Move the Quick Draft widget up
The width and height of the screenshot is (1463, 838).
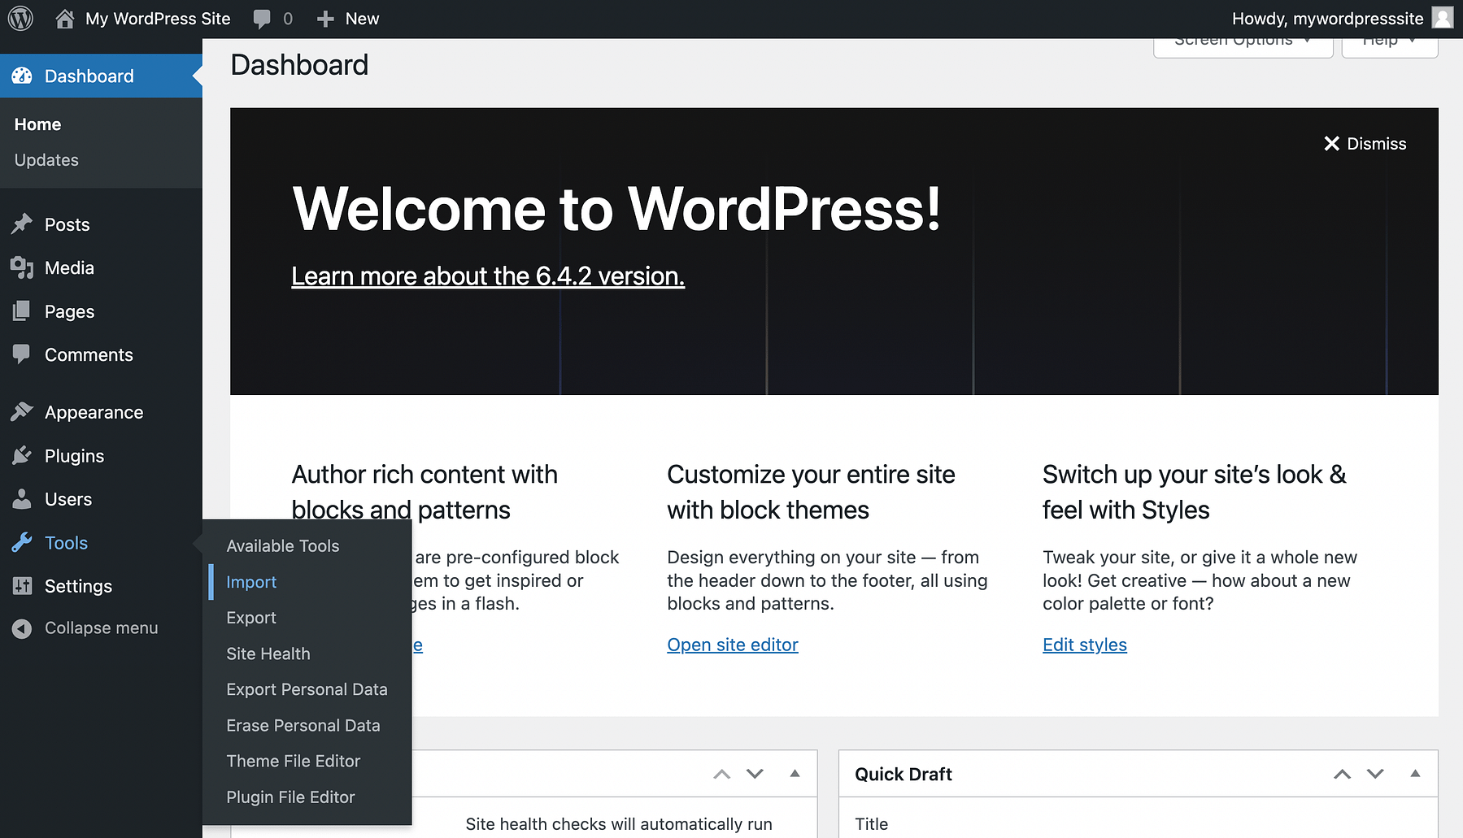pos(1341,774)
